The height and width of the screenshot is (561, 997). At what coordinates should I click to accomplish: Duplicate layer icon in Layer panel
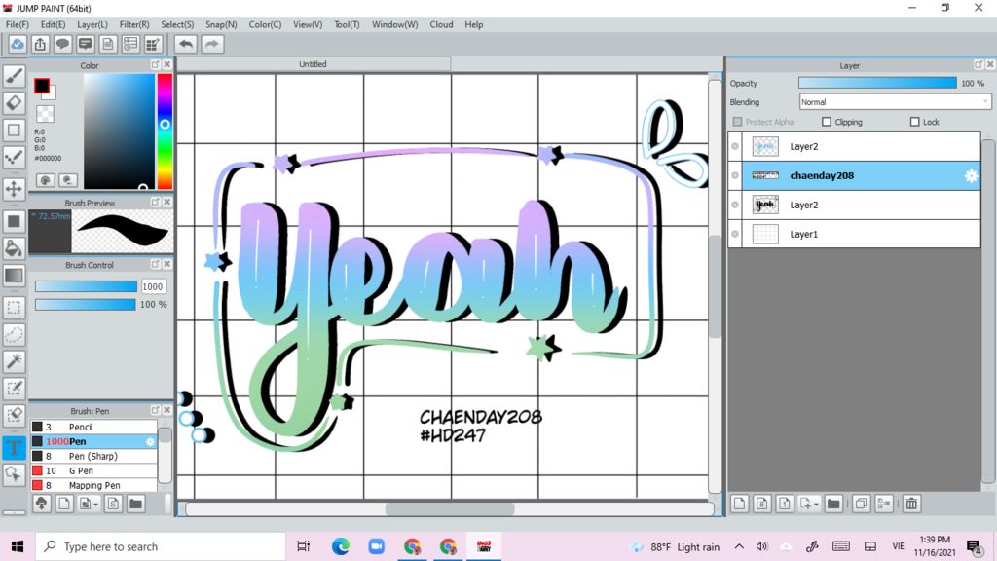click(861, 504)
